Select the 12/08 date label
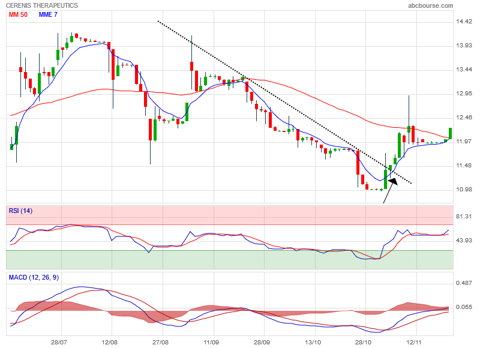Viewport: 480px width, 348px height. (110, 342)
